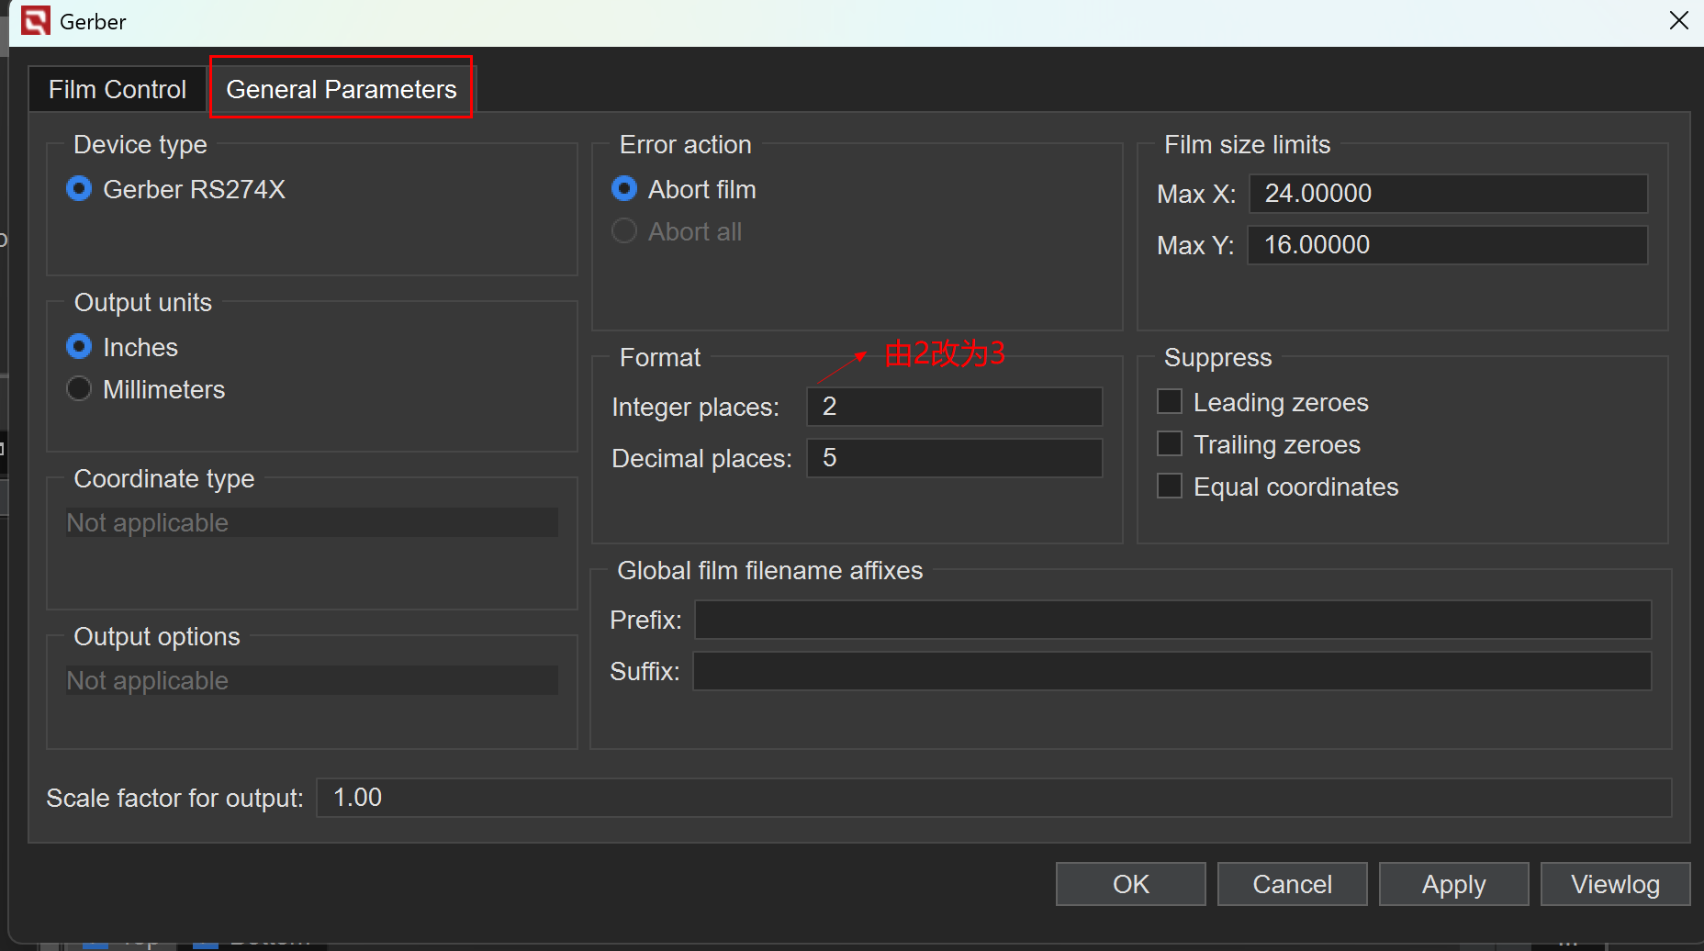Switch to the Film Control tab
Viewport: 1704px width, 951px height.
118,89
